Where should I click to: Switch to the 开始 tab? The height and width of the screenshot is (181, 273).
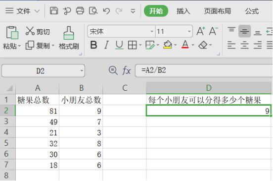pyautogui.click(x=156, y=11)
